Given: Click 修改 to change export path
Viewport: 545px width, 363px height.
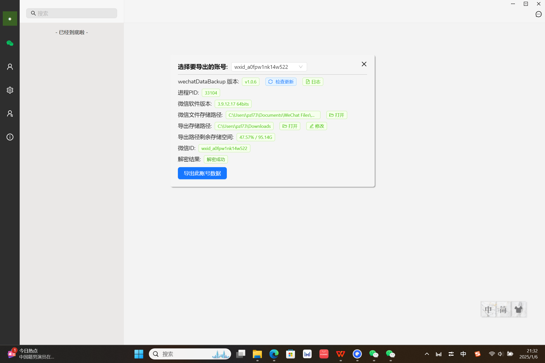Looking at the screenshot, I should [316, 126].
